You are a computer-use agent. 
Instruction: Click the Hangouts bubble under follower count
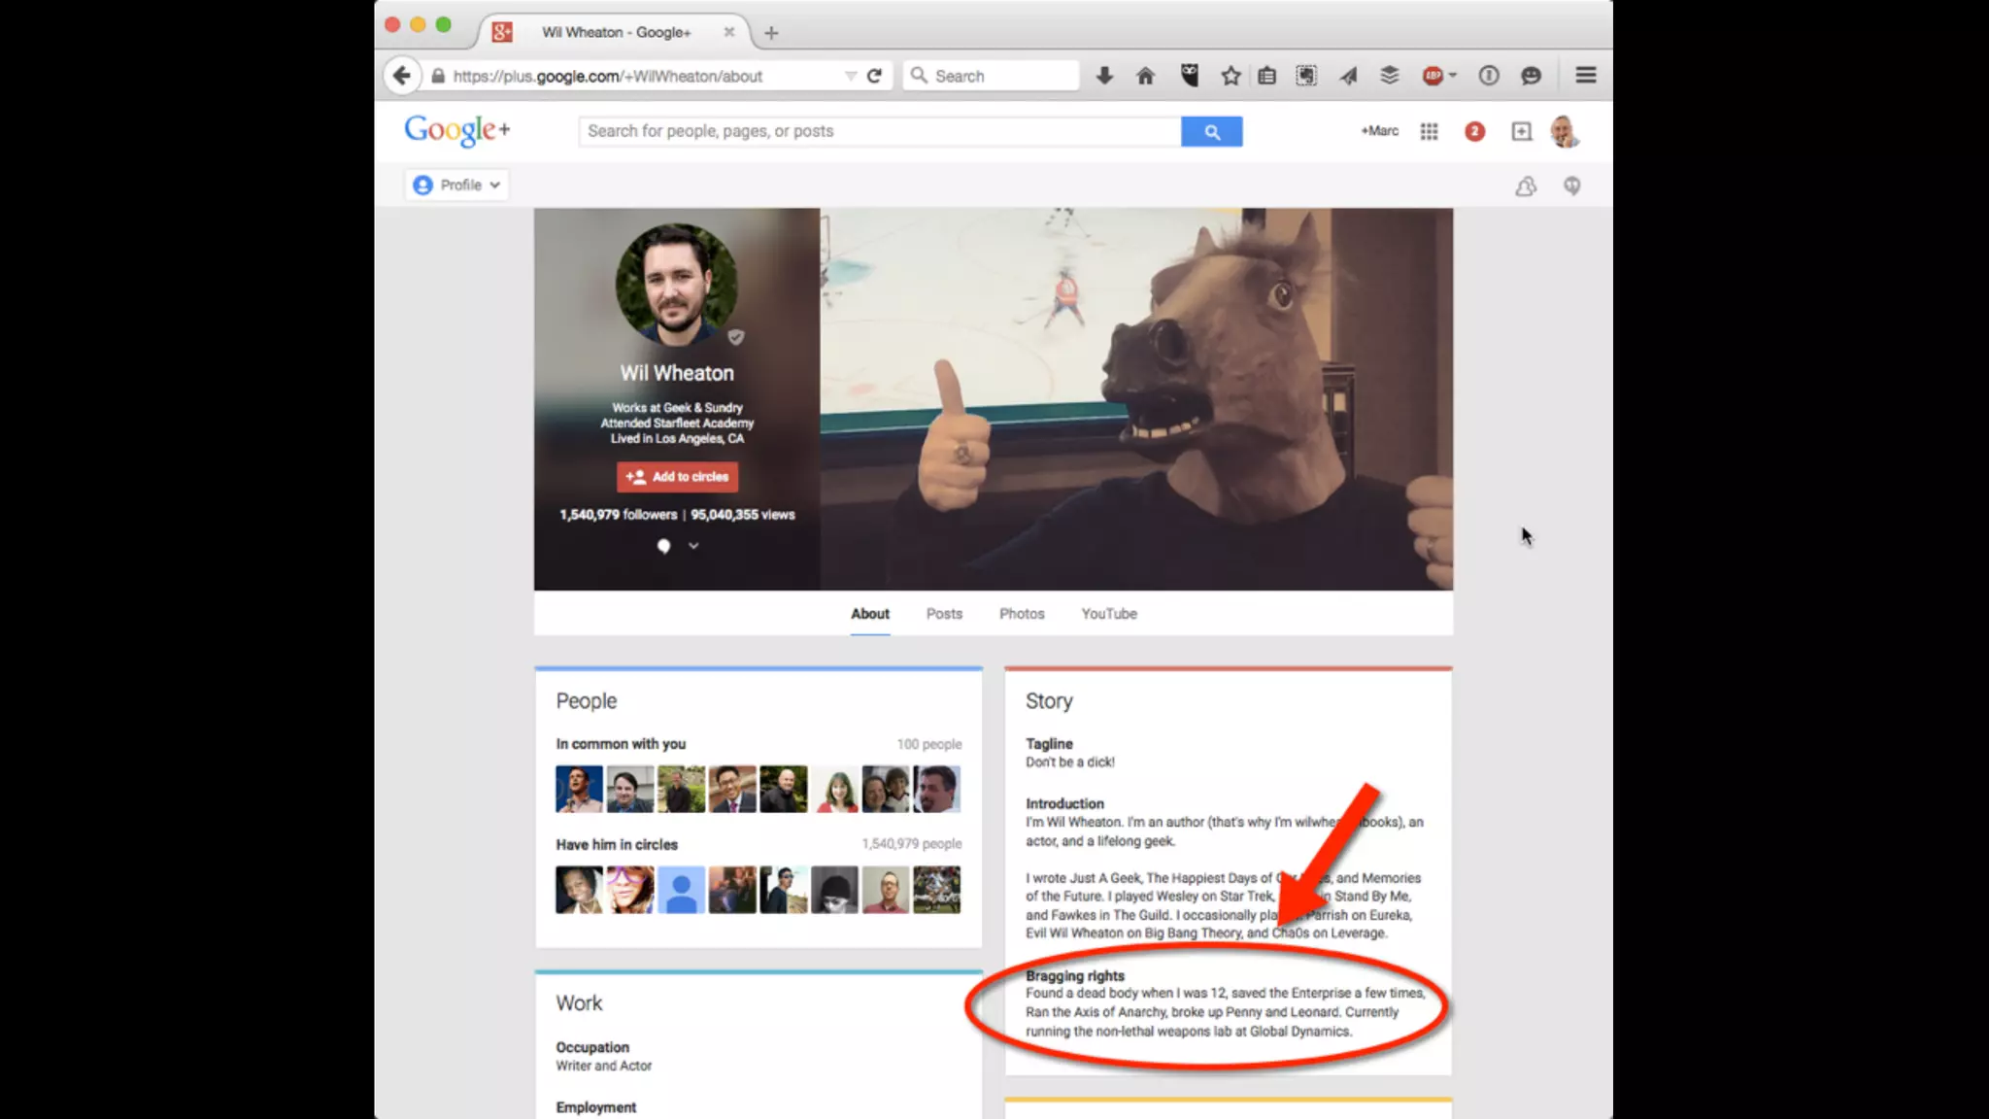click(663, 546)
